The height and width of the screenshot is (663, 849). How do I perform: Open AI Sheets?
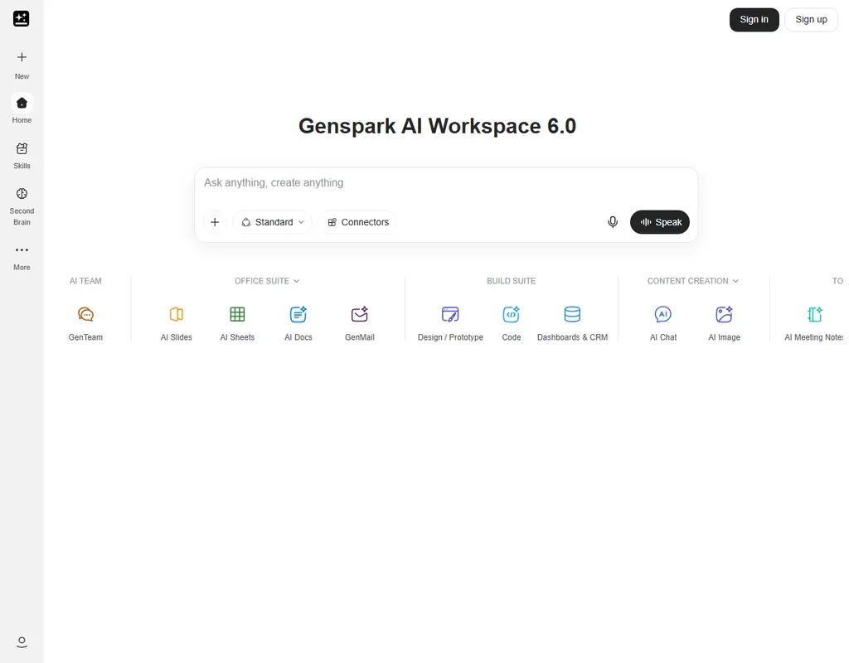[x=237, y=323]
